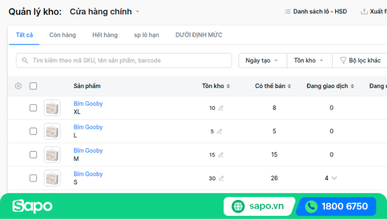The image size is (387, 219).
Task: Click Có thể bán value 5 for L
Action: point(274,131)
